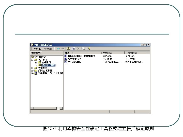Select the Local Policies (本機原則) tree item
This screenshot has height=137, width=183.
pos(42,68)
